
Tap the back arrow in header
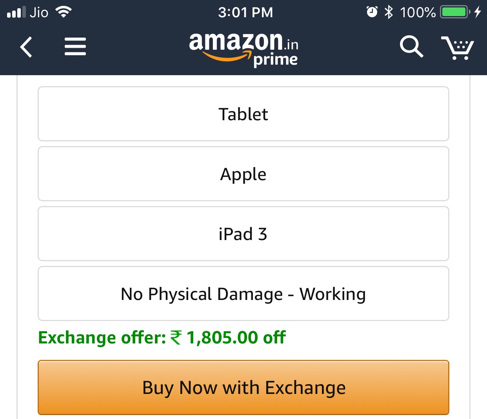(26, 47)
